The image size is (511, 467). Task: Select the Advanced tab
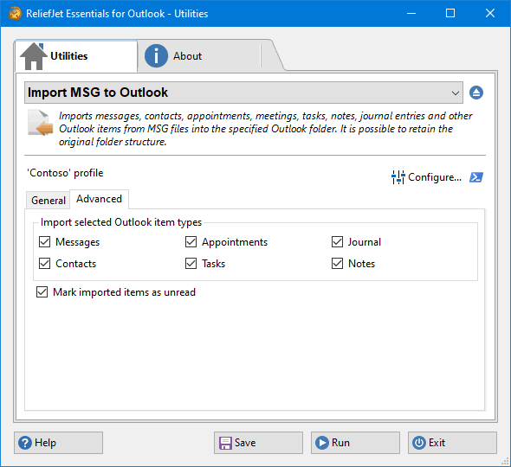99,199
